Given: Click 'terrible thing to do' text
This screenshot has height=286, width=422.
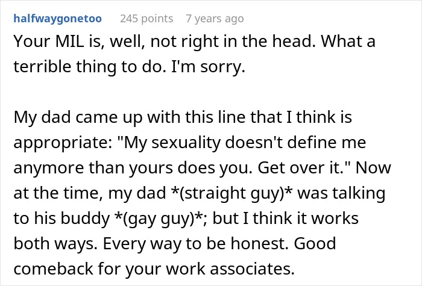Looking at the screenshot, I should tap(90, 67).
